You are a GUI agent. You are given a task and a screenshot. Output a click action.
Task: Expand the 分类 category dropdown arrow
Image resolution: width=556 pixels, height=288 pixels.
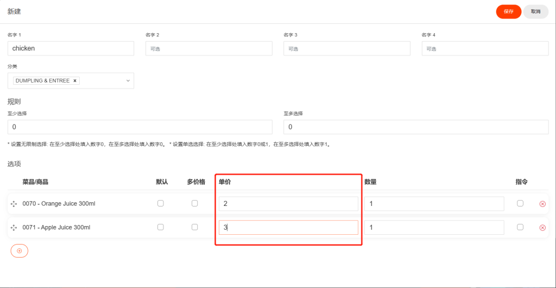(128, 81)
